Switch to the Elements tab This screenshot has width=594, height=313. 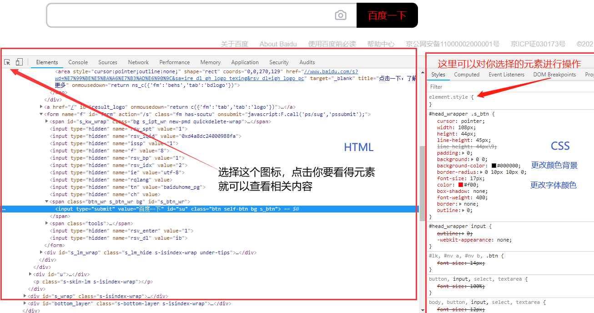(x=47, y=62)
